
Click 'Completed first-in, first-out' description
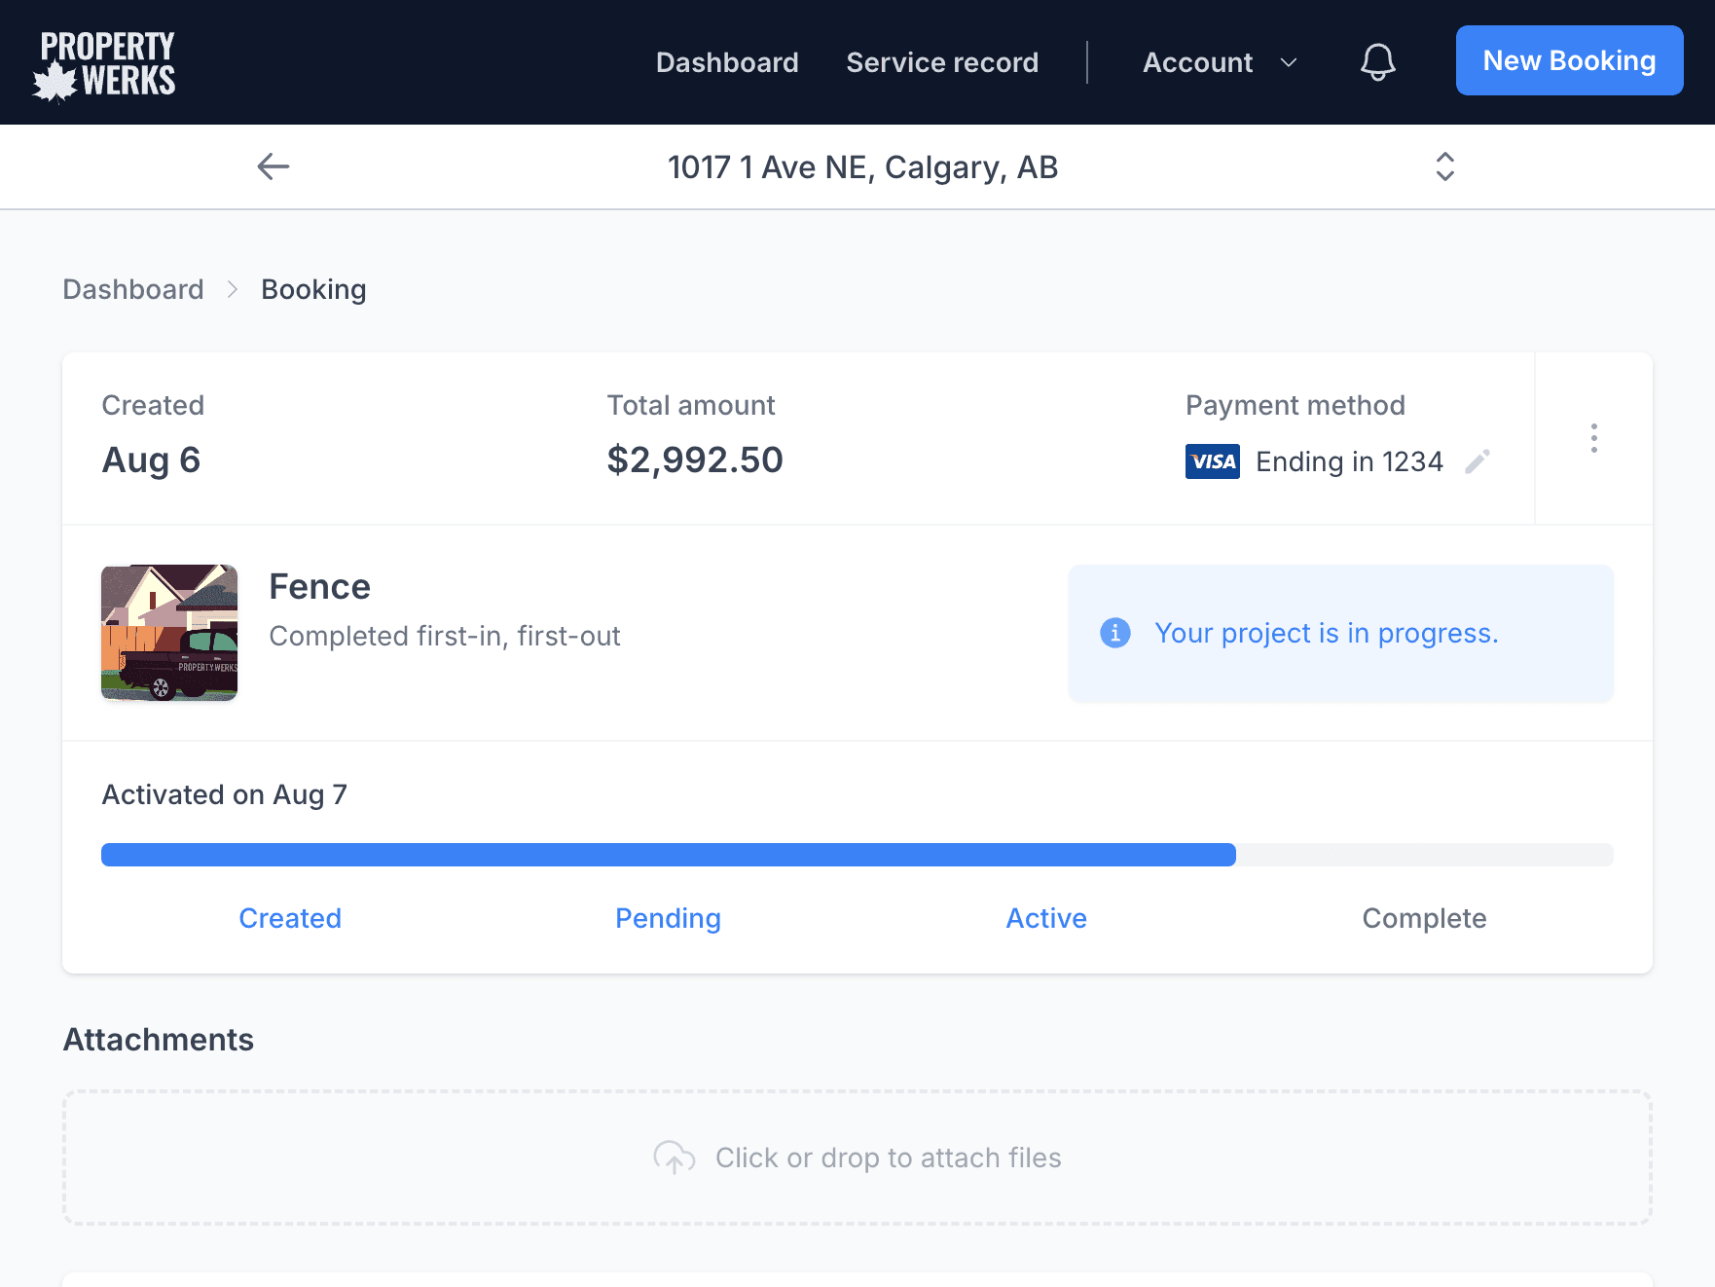(445, 636)
